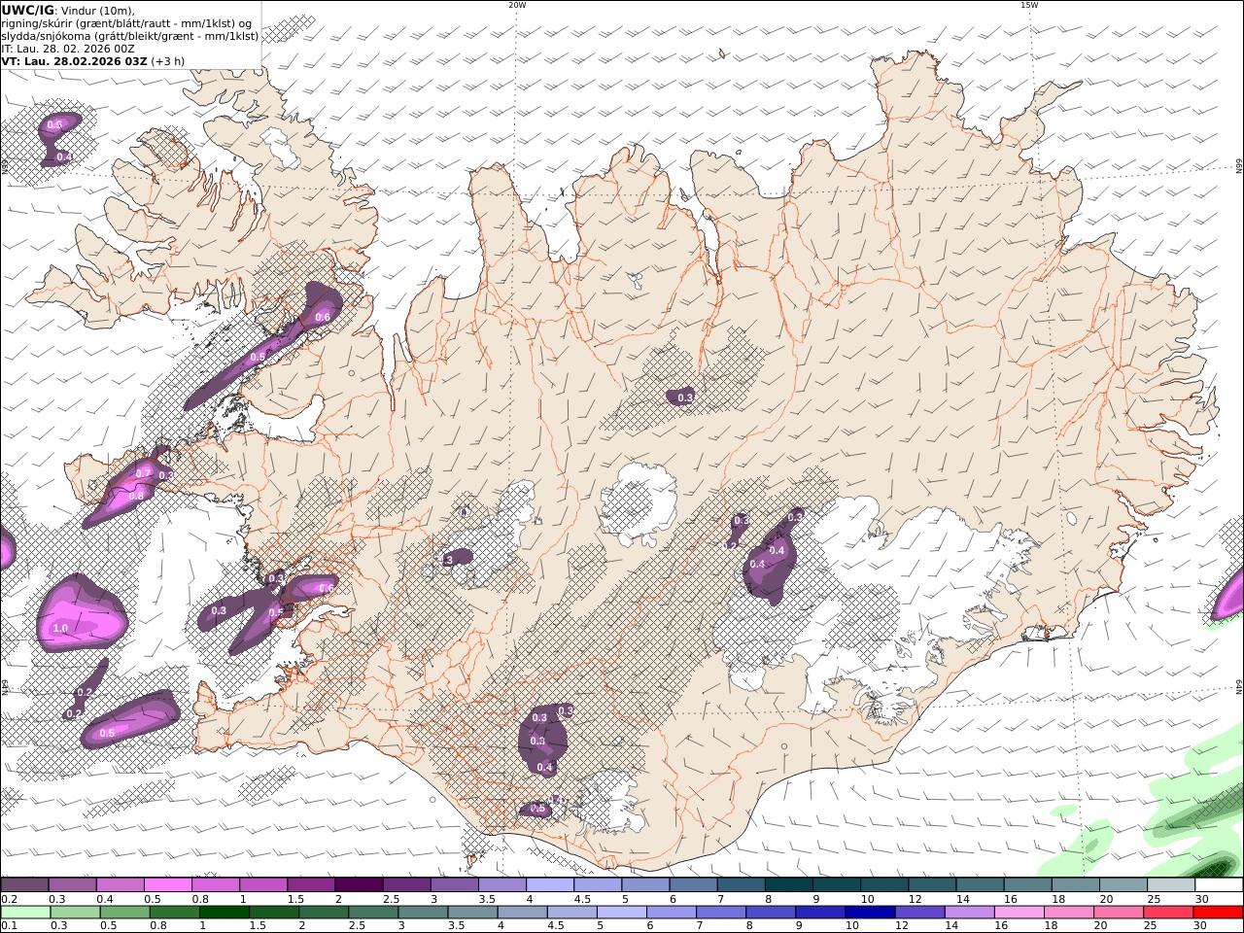Click the light pink rain swatch labeled 16
This screenshot has height=933, width=1244.
[x=1019, y=913]
